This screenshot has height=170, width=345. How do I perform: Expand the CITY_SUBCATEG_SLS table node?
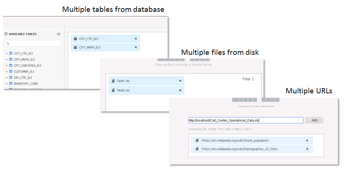pyautogui.click(x=7, y=66)
